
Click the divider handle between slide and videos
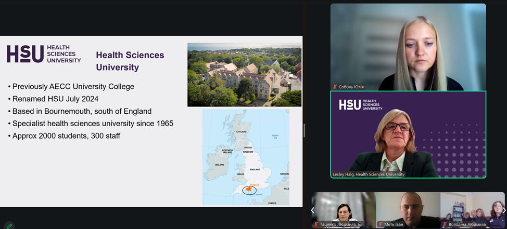click(304, 131)
